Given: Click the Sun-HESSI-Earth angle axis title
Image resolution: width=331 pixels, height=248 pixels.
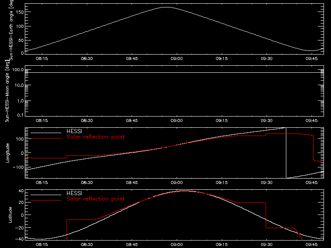Looking at the screenshot, I should click(11, 30).
